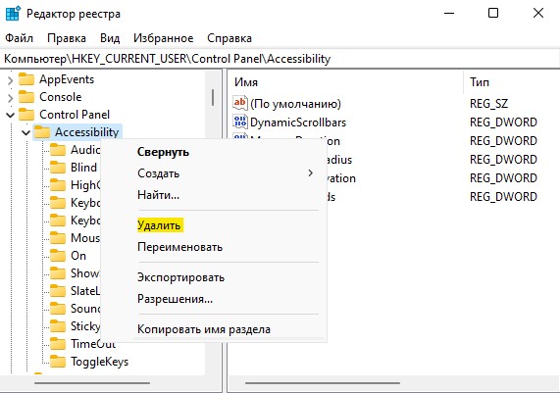The height and width of the screenshot is (393, 560).
Task: Click the registry path address bar
Action: point(280,59)
